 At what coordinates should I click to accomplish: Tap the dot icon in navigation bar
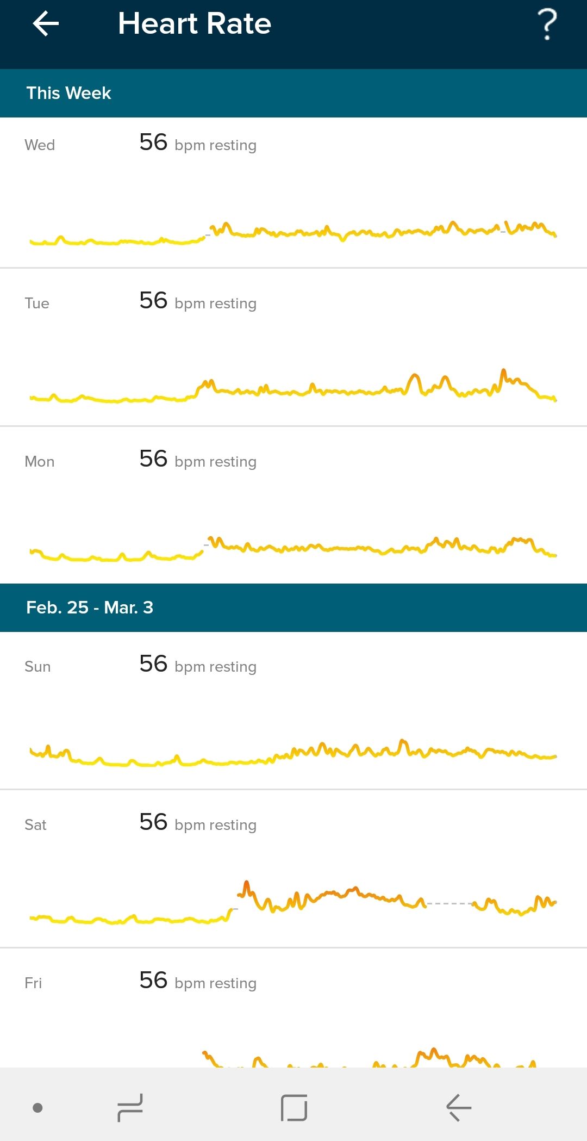tap(38, 1108)
